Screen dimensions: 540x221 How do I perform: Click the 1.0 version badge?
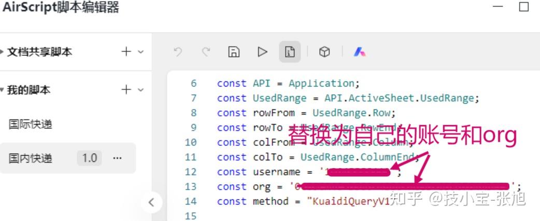(89, 158)
